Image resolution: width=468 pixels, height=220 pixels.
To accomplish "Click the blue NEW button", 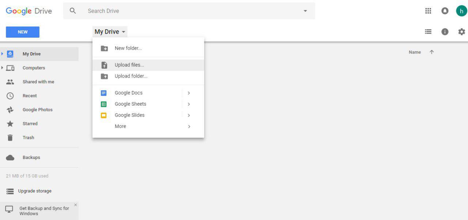I will (x=23, y=32).
